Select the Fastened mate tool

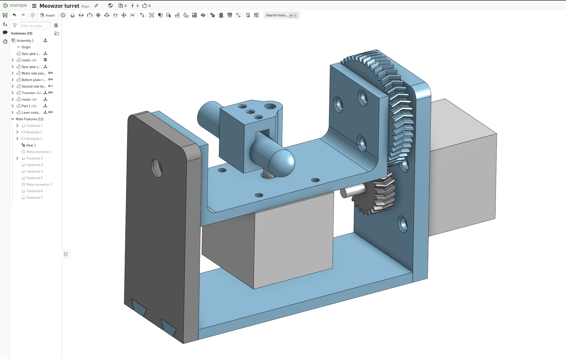pos(73,15)
